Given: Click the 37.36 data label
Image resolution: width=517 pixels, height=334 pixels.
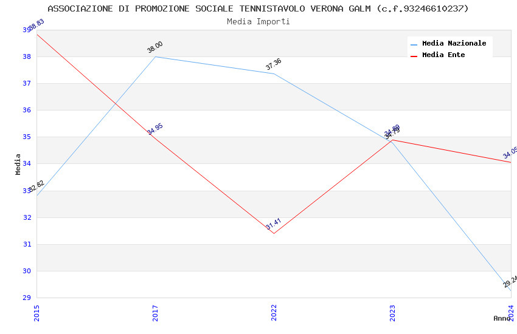Looking at the screenshot, I should [274, 64].
